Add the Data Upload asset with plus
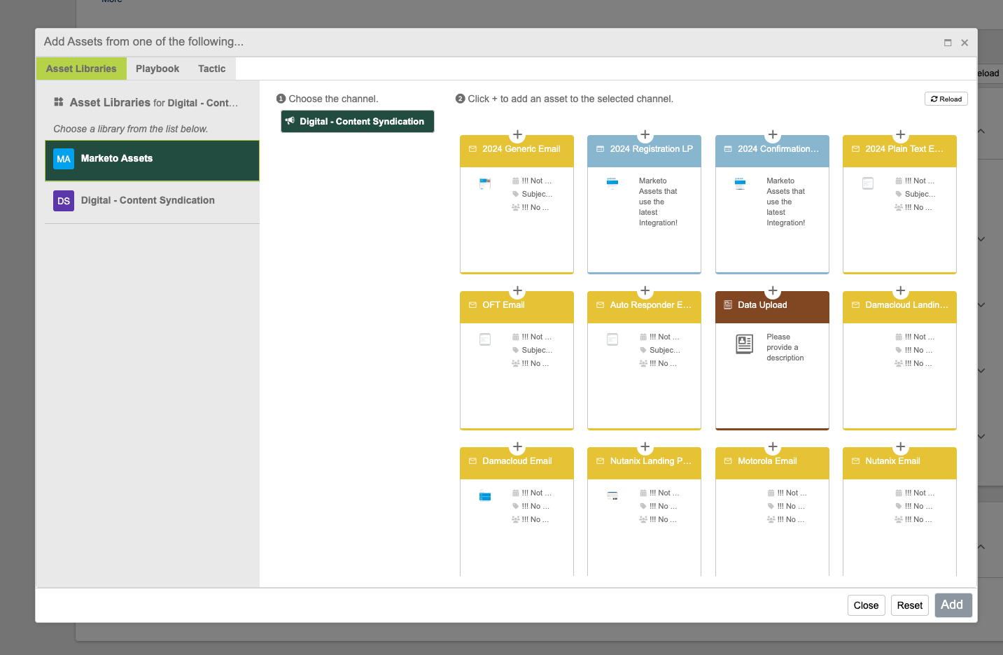 [x=773, y=290]
